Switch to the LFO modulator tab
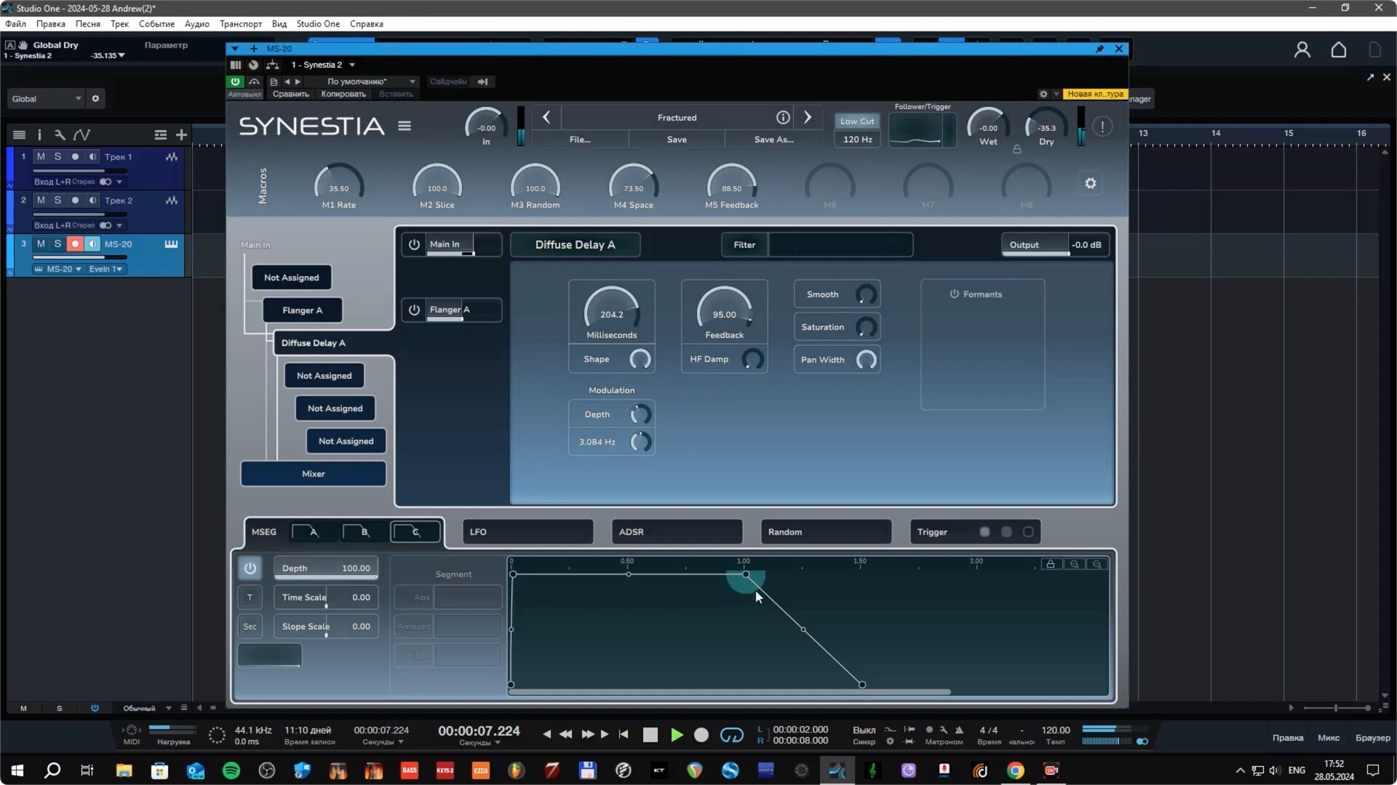The image size is (1397, 785). point(528,531)
